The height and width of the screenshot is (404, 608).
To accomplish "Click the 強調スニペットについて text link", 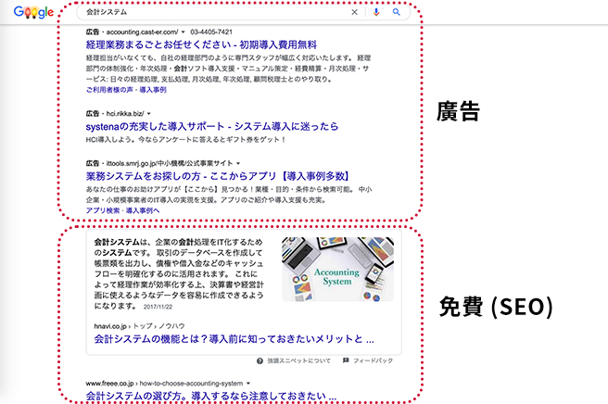I will pyautogui.click(x=298, y=361).
